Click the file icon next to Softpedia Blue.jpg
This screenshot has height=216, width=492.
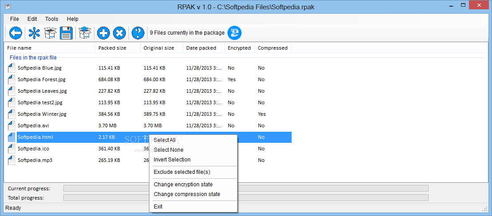point(12,68)
